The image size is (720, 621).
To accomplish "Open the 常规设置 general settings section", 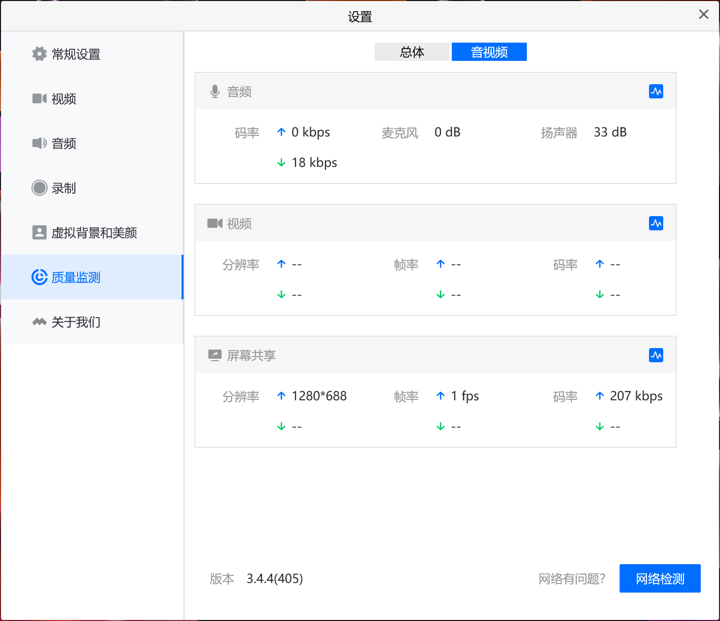I will point(91,54).
